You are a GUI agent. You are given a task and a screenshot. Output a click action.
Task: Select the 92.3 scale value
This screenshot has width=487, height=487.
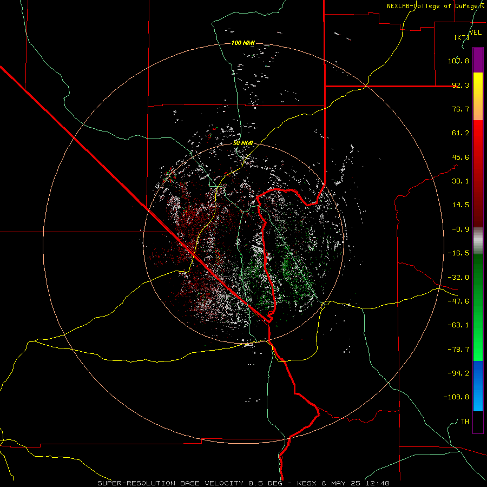click(460, 85)
